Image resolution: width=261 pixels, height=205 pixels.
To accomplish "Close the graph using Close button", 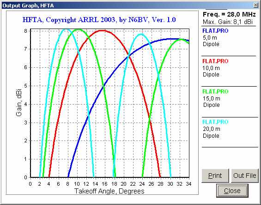I will (232, 191).
